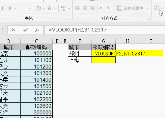
Task: Select cell with value 101500
Action: coord(37,86)
